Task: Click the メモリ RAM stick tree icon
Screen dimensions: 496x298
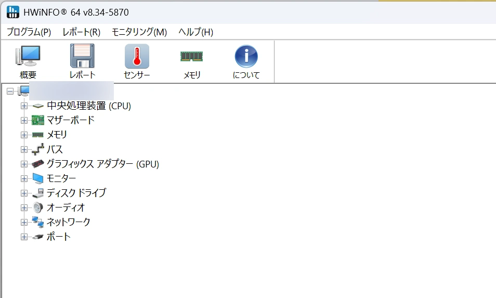Action: point(38,135)
